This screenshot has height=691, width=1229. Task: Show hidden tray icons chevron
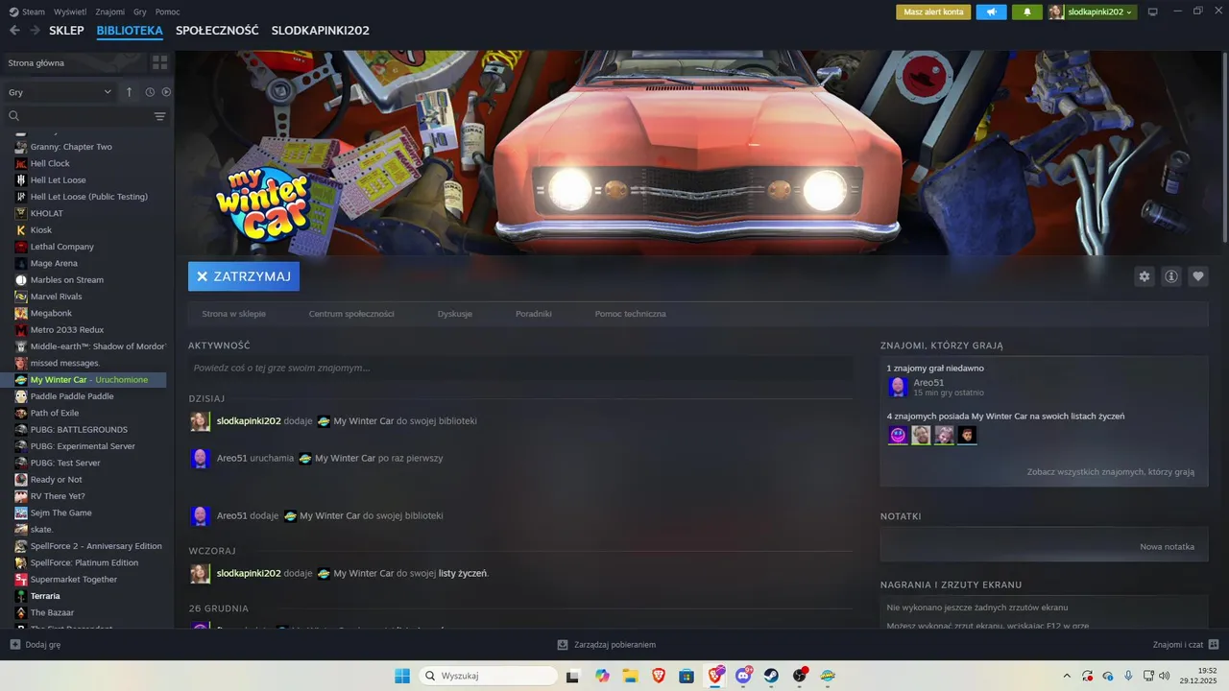(x=1067, y=676)
